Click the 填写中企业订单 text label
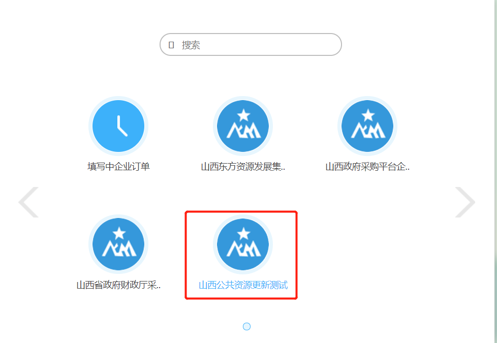The height and width of the screenshot is (343, 497). pyautogui.click(x=118, y=167)
